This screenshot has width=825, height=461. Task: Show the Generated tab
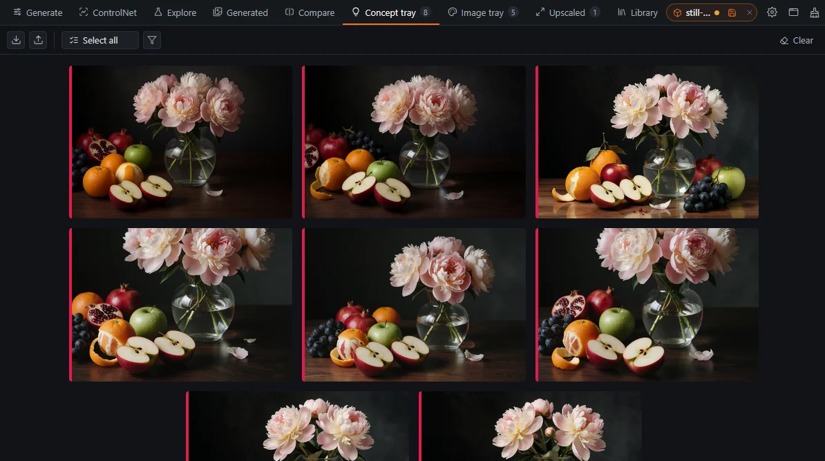[240, 12]
